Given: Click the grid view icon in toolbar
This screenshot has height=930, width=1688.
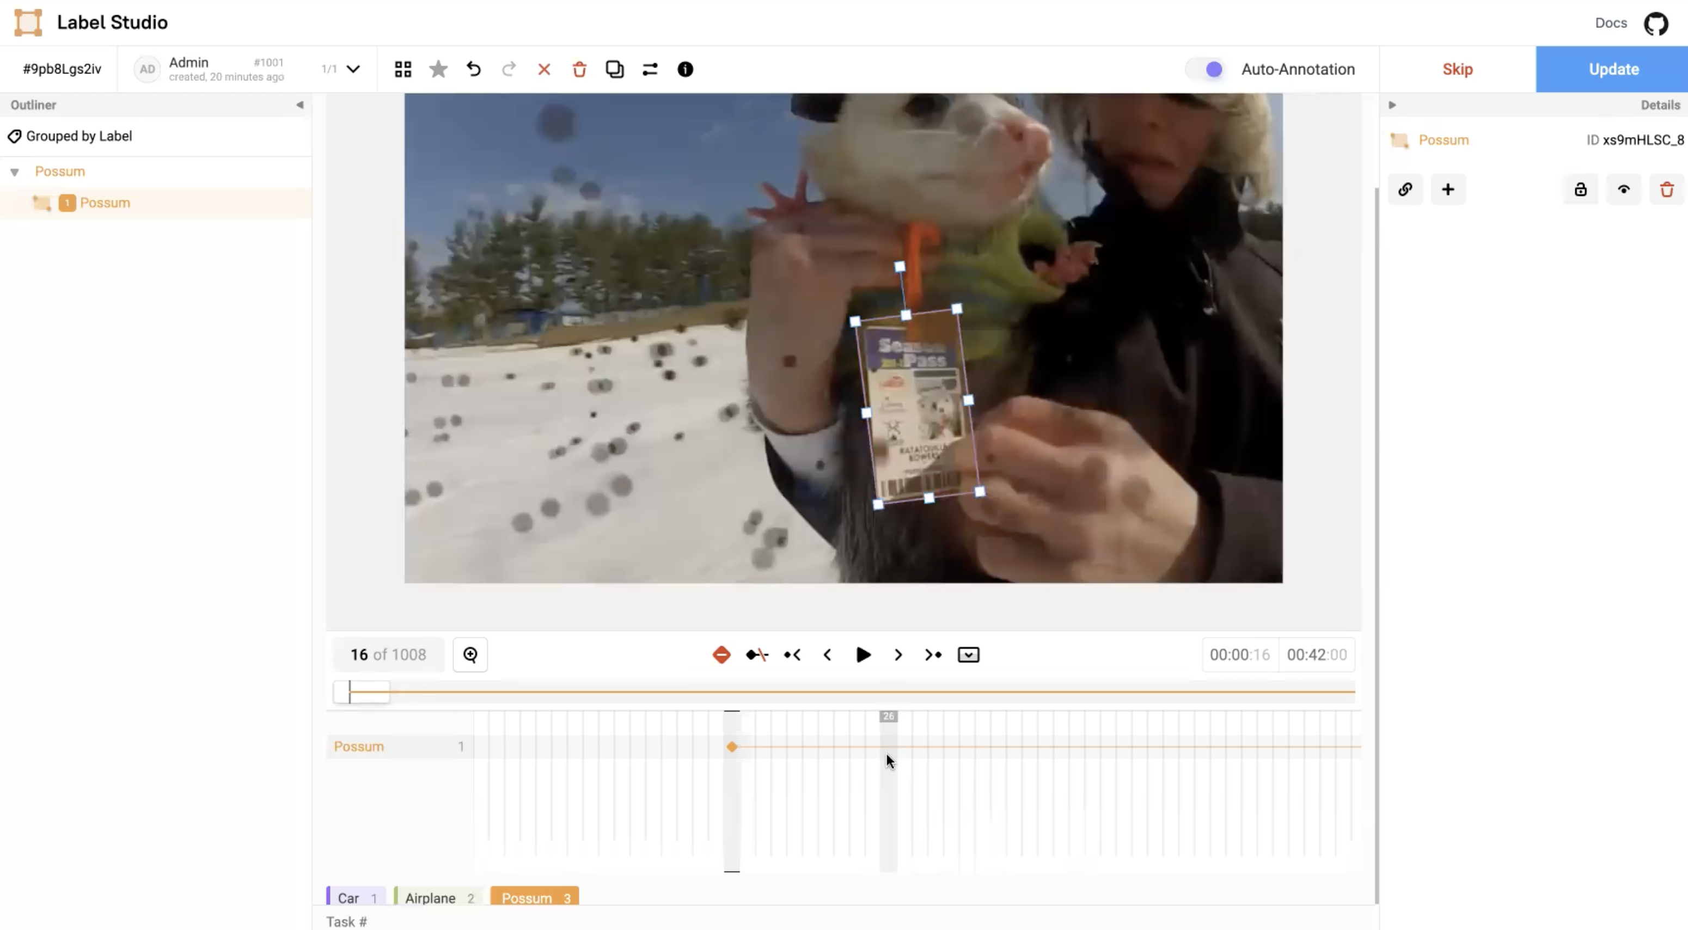Looking at the screenshot, I should pyautogui.click(x=403, y=69).
